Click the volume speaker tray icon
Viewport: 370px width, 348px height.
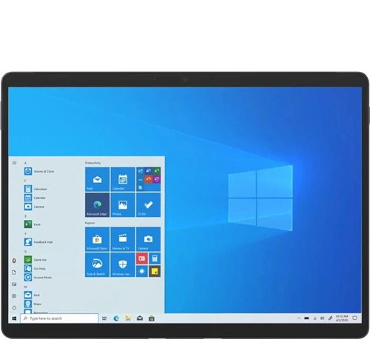[x=323, y=318]
